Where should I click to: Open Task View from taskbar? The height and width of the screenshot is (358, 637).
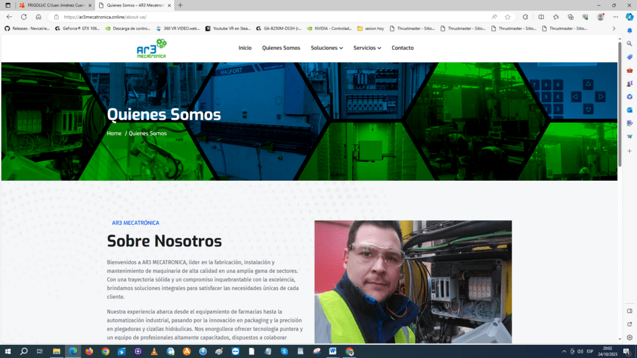point(39,351)
